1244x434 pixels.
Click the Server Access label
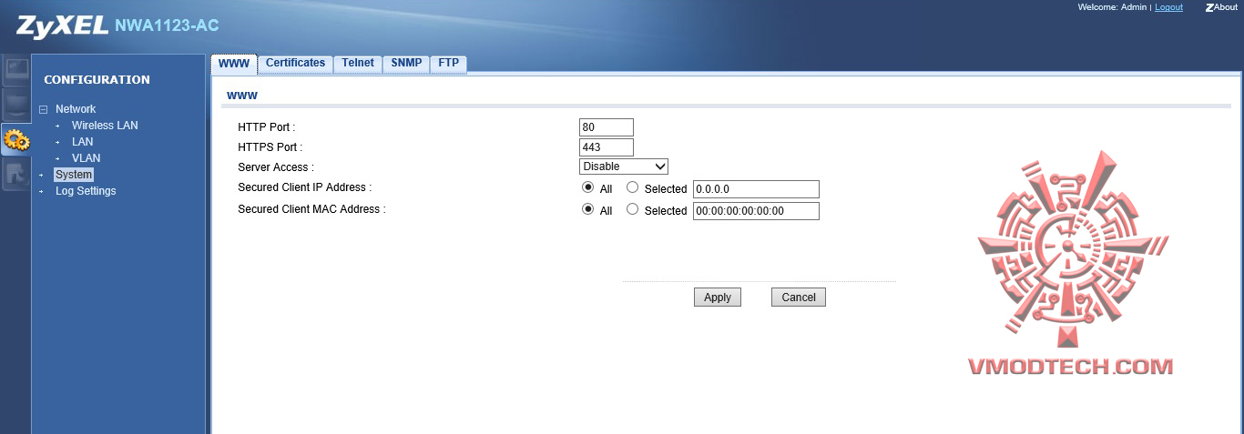point(275,167)
